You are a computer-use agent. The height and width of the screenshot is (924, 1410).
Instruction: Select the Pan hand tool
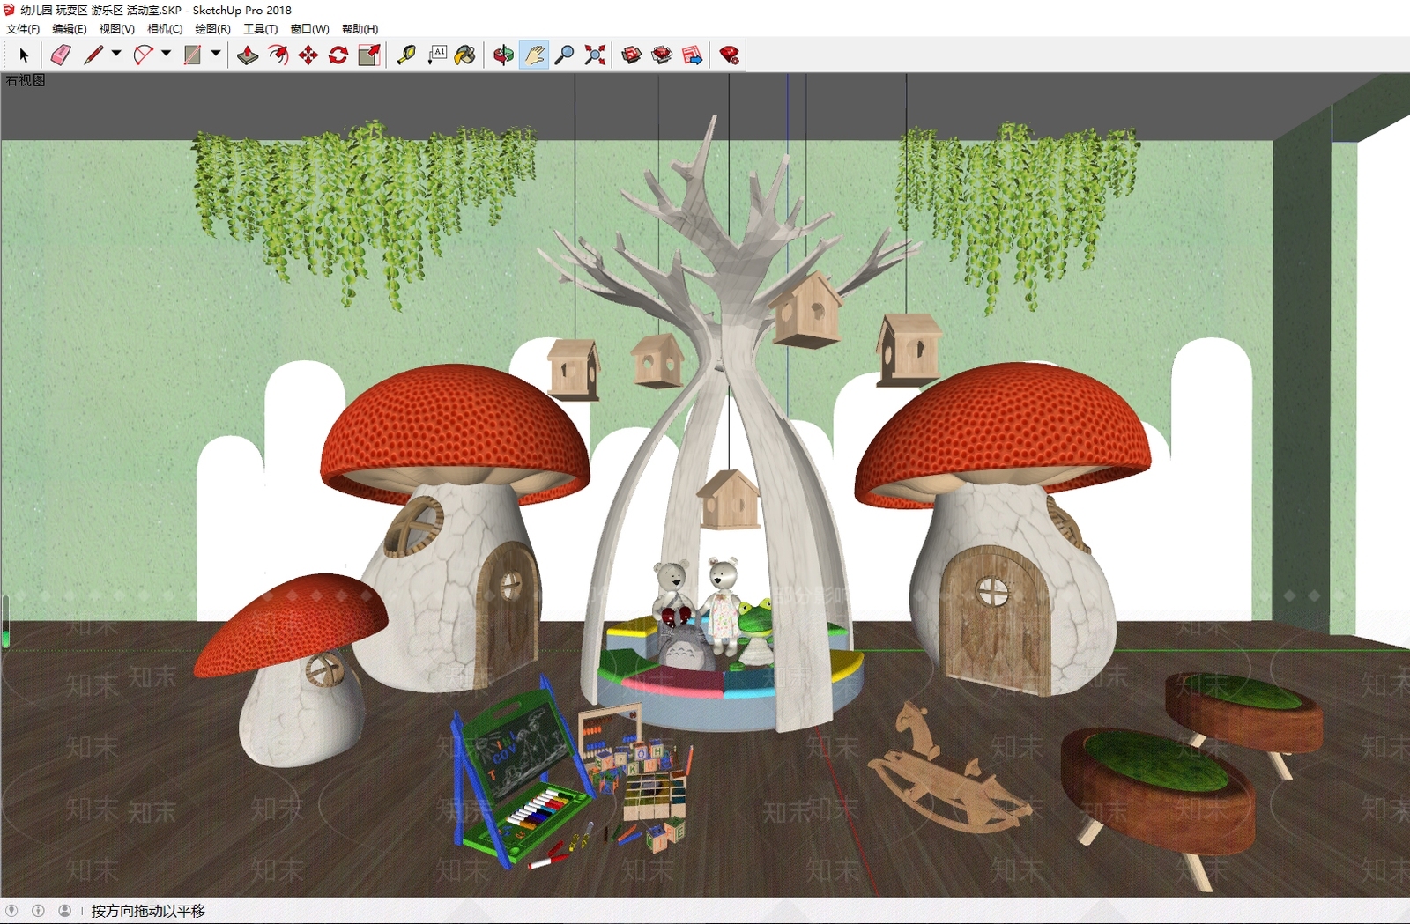click(534, 55)
